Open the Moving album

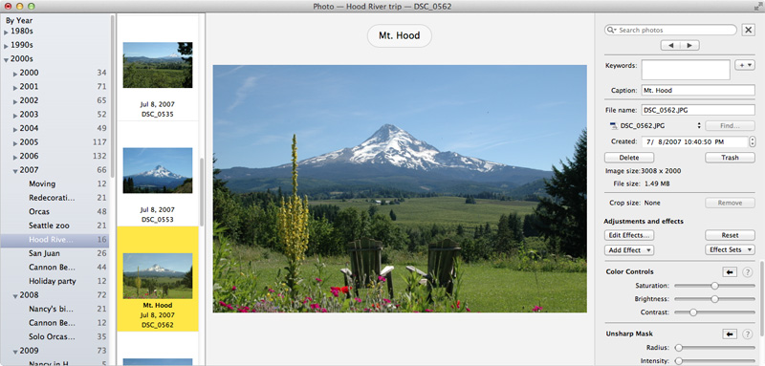click(x=42, y=183)
